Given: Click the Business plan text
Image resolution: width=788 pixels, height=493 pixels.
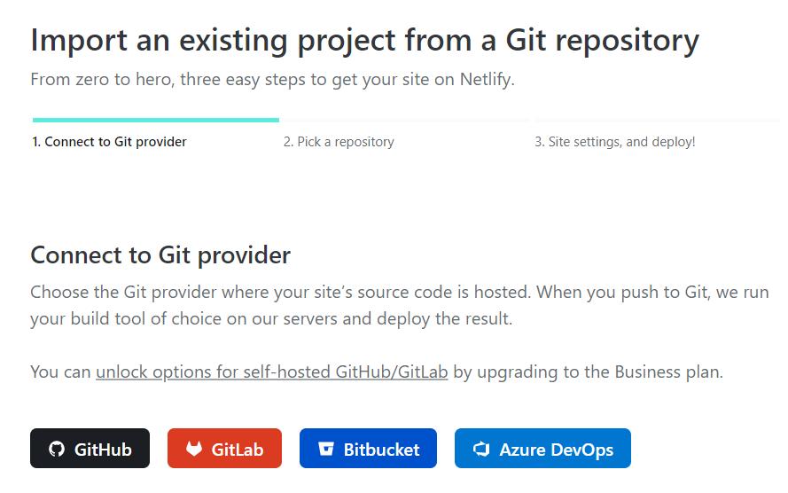Looking at the screenshot, I should [x=668, y=372].
